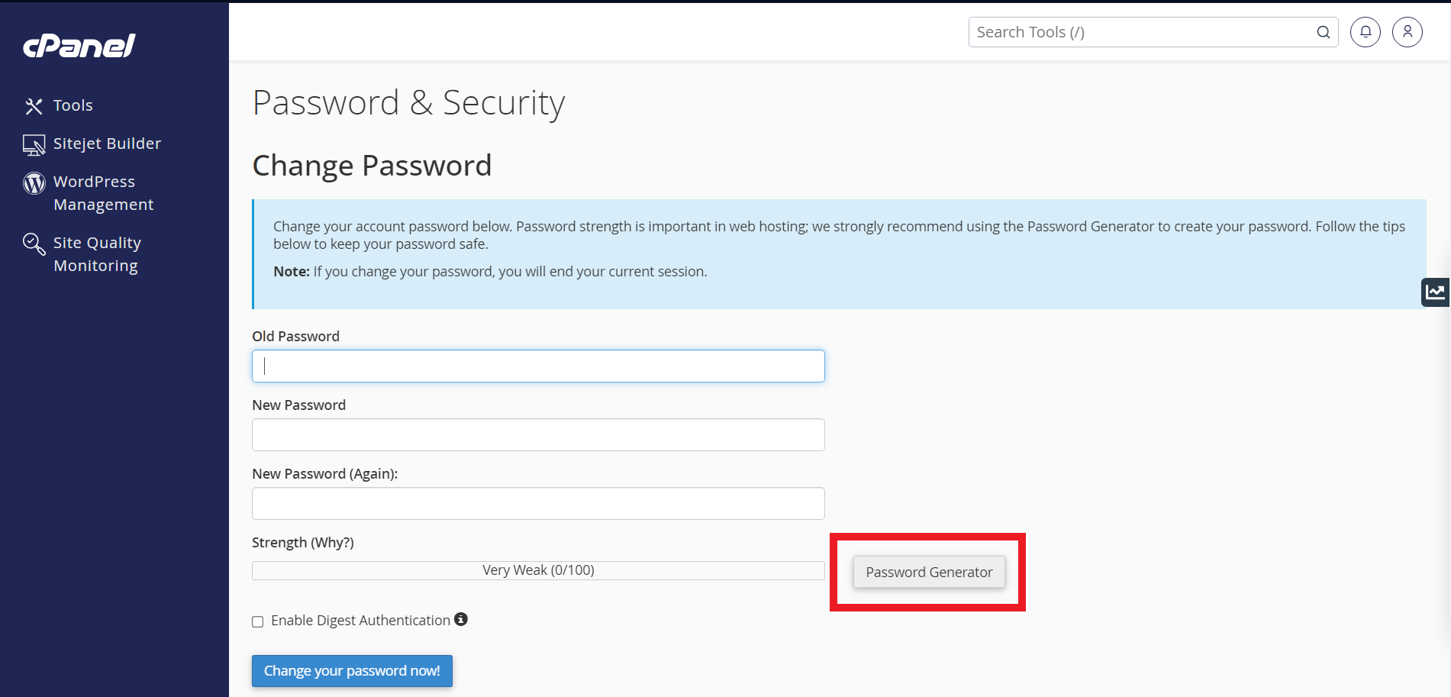Click the Sitejet Builder monitor icon

[x=34, y=144]
